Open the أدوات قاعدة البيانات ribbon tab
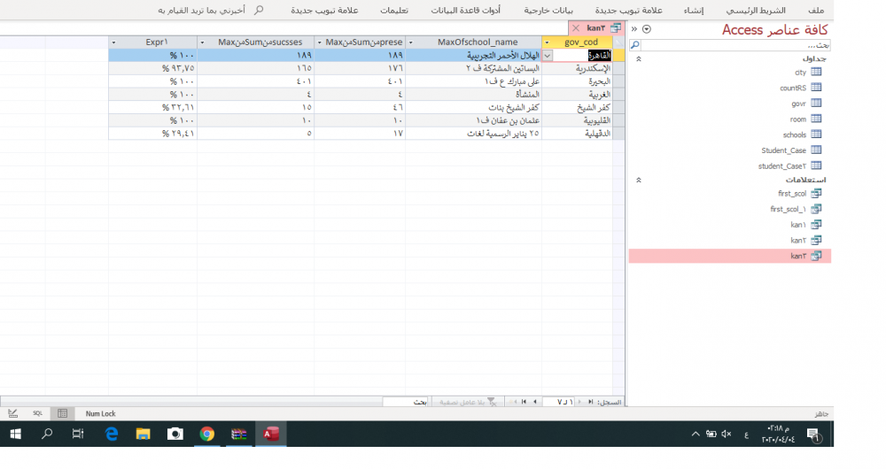The width and height of the screenshot is (886, 469). click(x=466, y=10)
